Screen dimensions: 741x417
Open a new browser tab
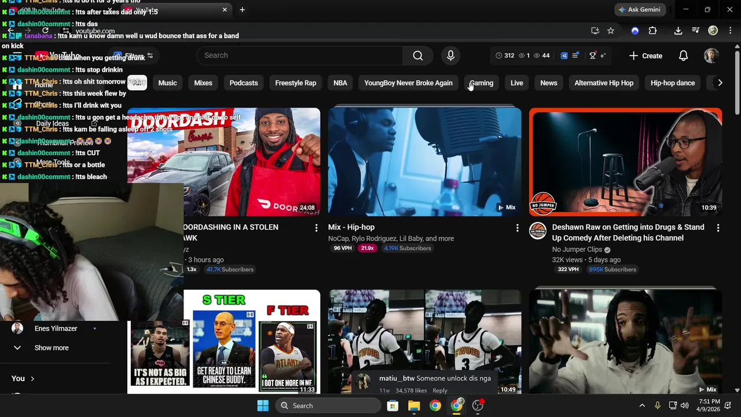point(242,10)
